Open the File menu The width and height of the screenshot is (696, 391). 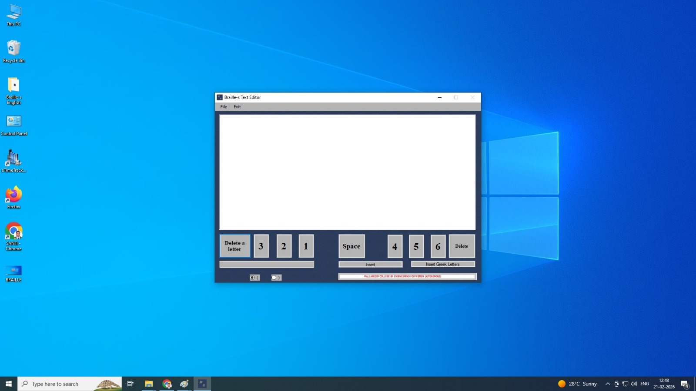tap(224, 107)
